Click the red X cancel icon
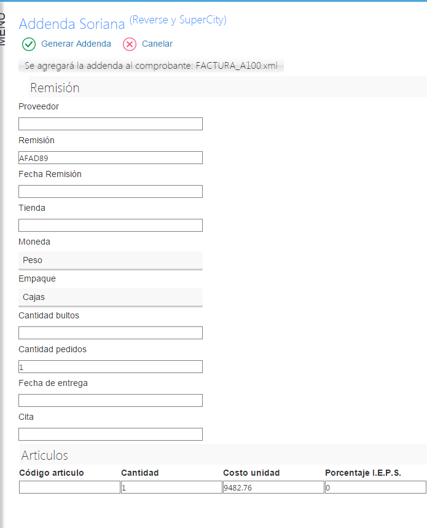This screenshot has height=528, width=427. 130,44
